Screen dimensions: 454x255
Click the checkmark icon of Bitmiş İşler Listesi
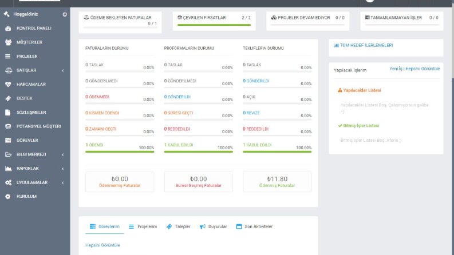click(x=340, y=125)
